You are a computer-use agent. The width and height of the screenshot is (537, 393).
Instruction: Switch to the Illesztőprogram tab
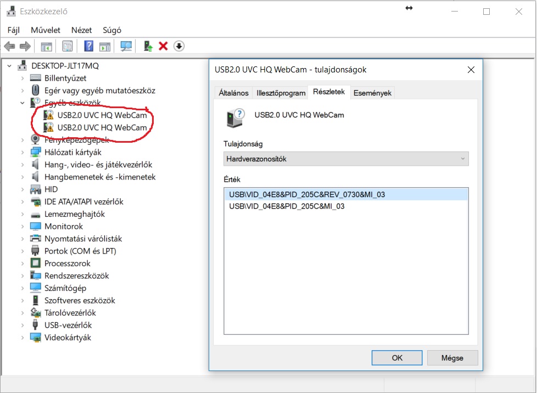(281, 93)
